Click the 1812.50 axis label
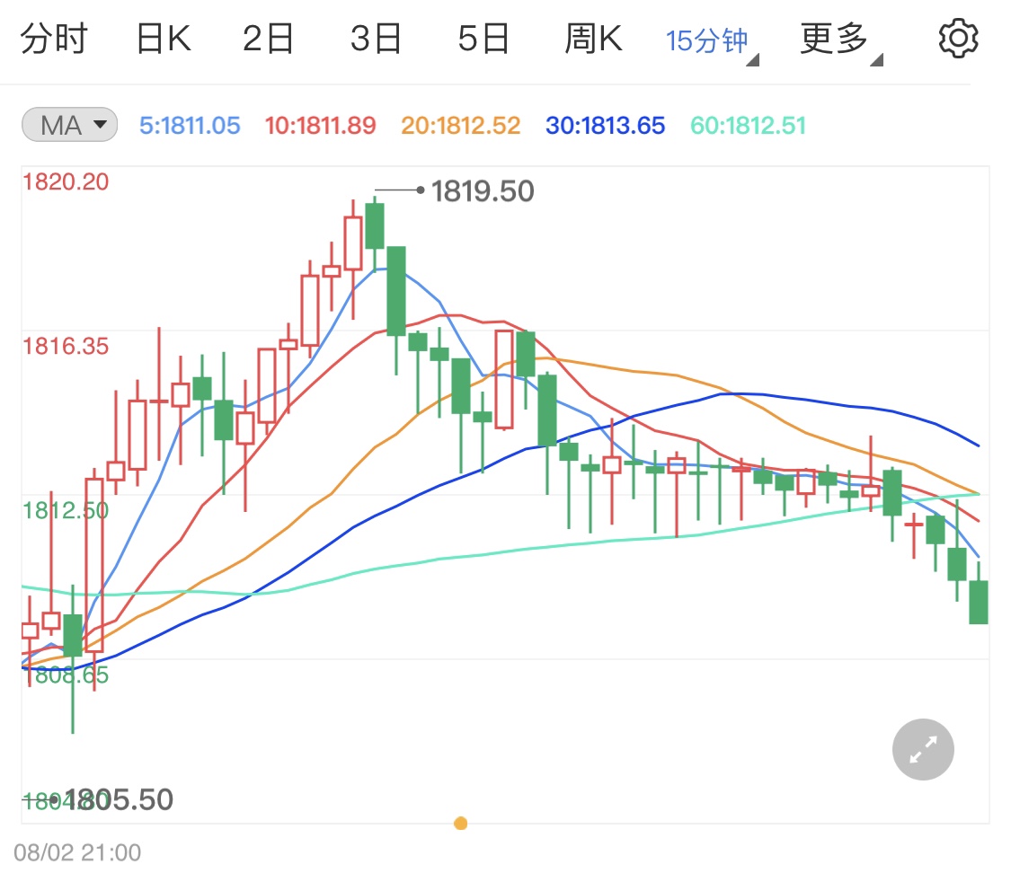This screenshot has width=1011, height=882. tap(66, 511)
